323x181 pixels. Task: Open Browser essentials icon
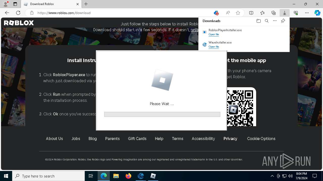[296, 13]
